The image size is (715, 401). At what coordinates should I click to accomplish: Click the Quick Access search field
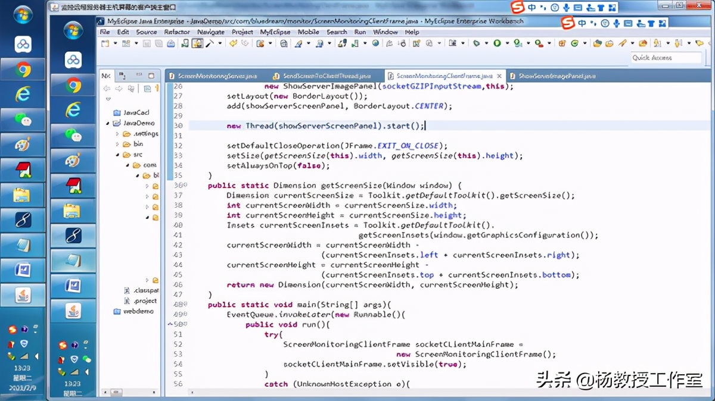[666, 58]
